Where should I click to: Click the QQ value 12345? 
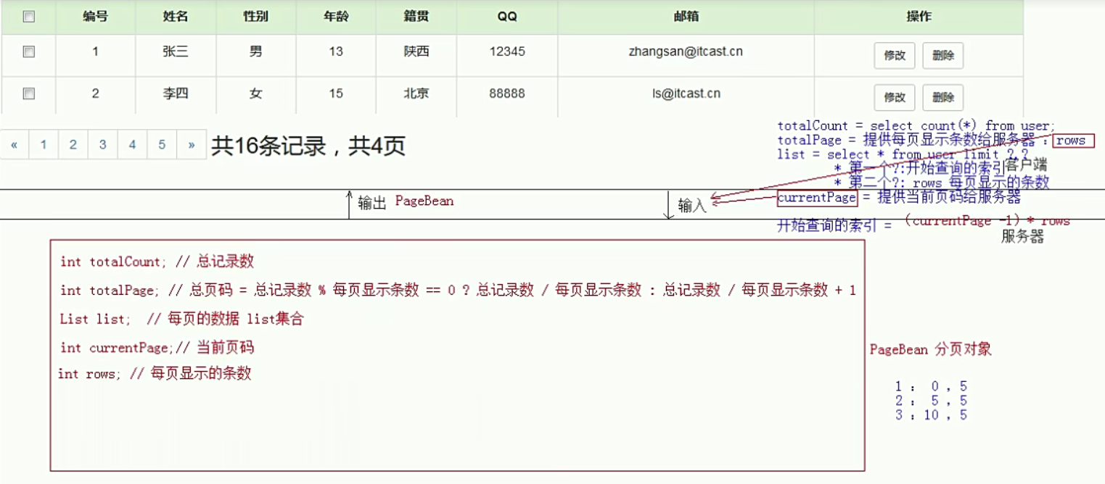[507, 51]
